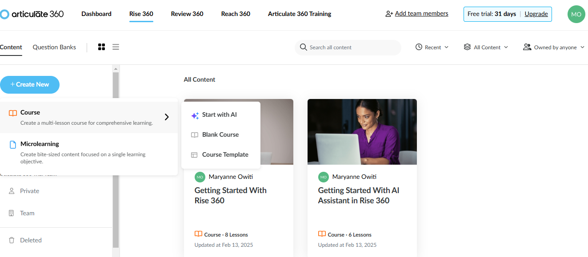Screen dimensions: 588x257
Task: Open the Deleted trash folder
Action: click(x=31, y=240)
